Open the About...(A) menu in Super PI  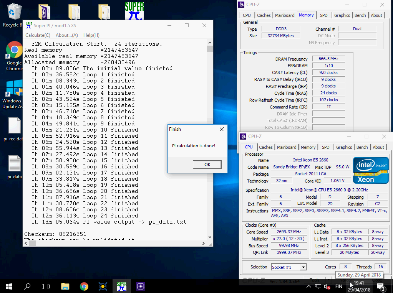pyautogui.click(x=67, y=35)
